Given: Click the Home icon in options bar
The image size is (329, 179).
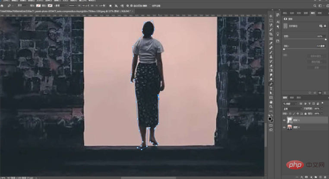Looking at the screenshot, I should (2, 6).
